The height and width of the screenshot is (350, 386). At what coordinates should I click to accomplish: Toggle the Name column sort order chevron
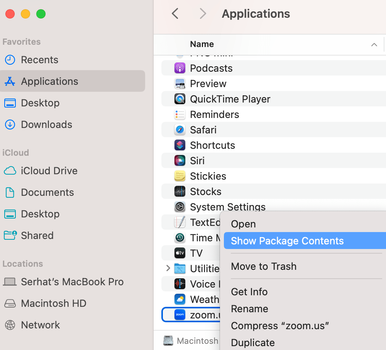point(374,44)
